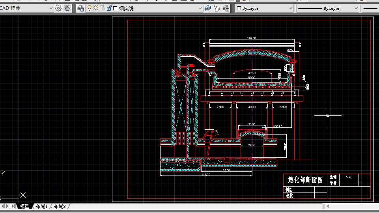Toggle the layer on/off lightbulb

pos(89,8)
